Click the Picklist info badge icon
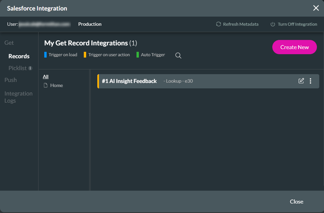This screenshot has height=213, width=324. tap(30, 68)
